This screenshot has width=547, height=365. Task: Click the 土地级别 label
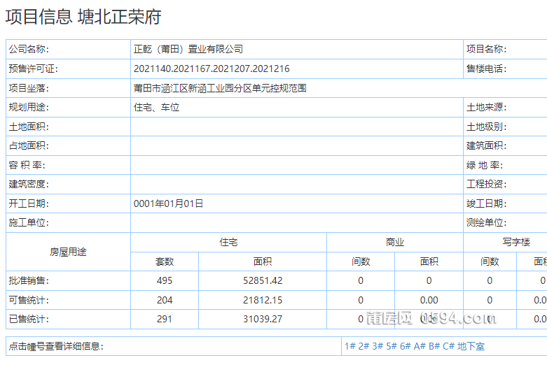(486, 127)
